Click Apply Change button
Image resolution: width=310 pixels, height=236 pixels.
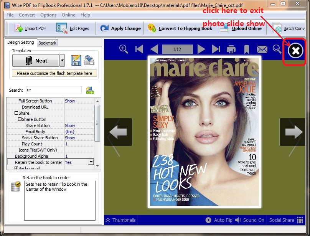pyautogui.click(x=120, y=28)
